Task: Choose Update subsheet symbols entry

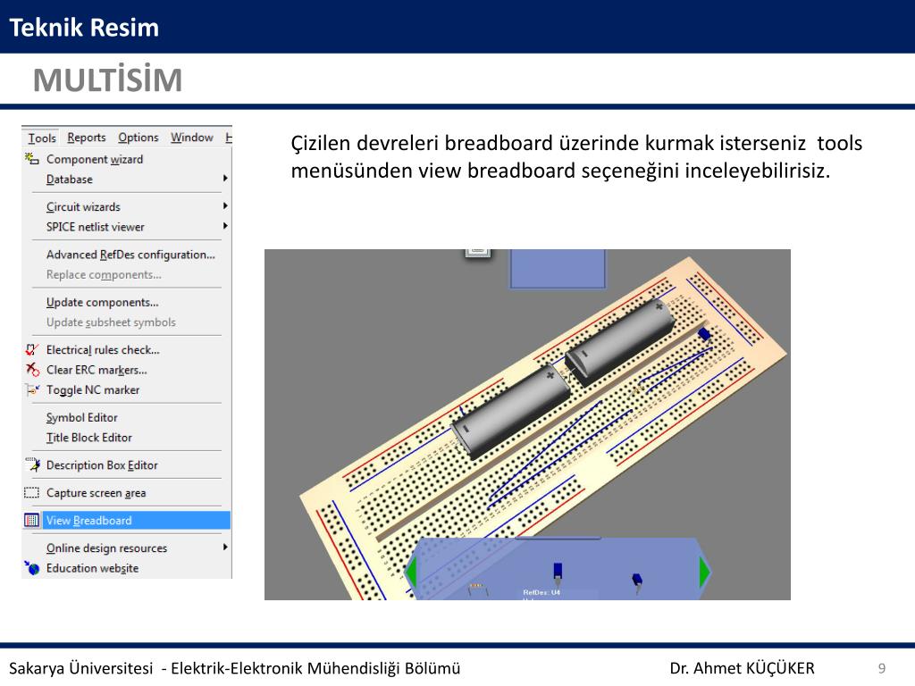Action: coord(111,322)
